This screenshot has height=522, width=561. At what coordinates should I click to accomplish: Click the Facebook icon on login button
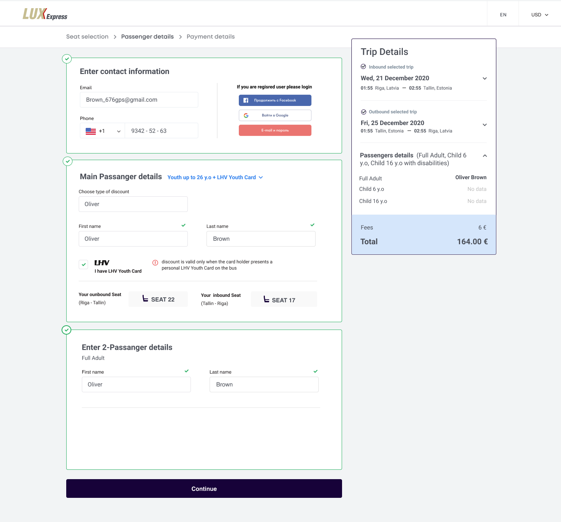pyautogui.click(x=246, y=101)
